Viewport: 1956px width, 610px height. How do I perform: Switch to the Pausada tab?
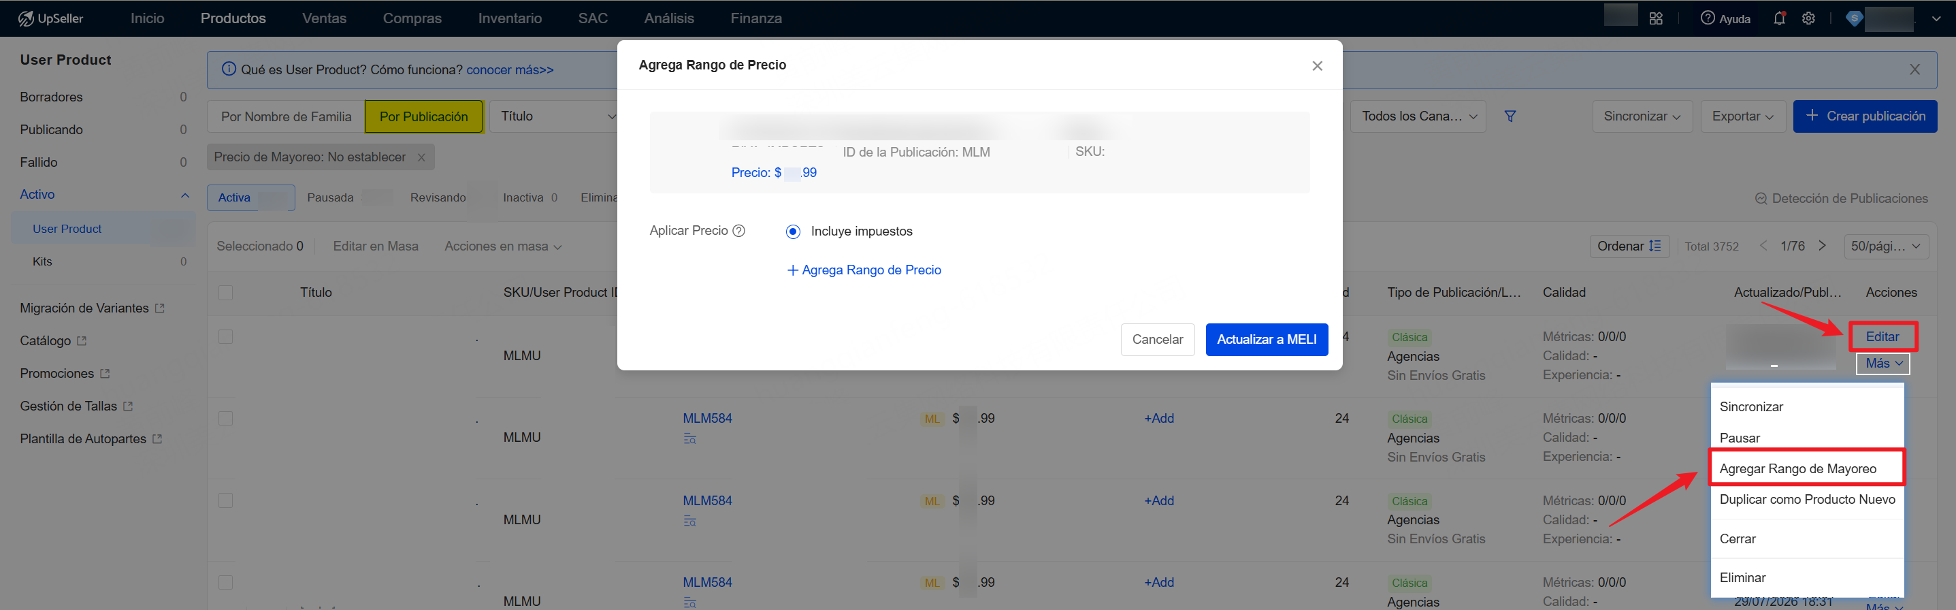point(330,197)
